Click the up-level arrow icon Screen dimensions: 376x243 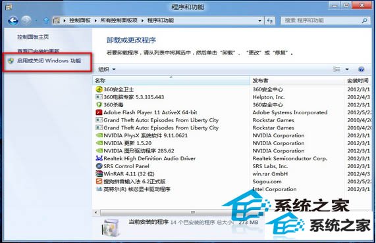pyautogui.click(x=46, y=20)
